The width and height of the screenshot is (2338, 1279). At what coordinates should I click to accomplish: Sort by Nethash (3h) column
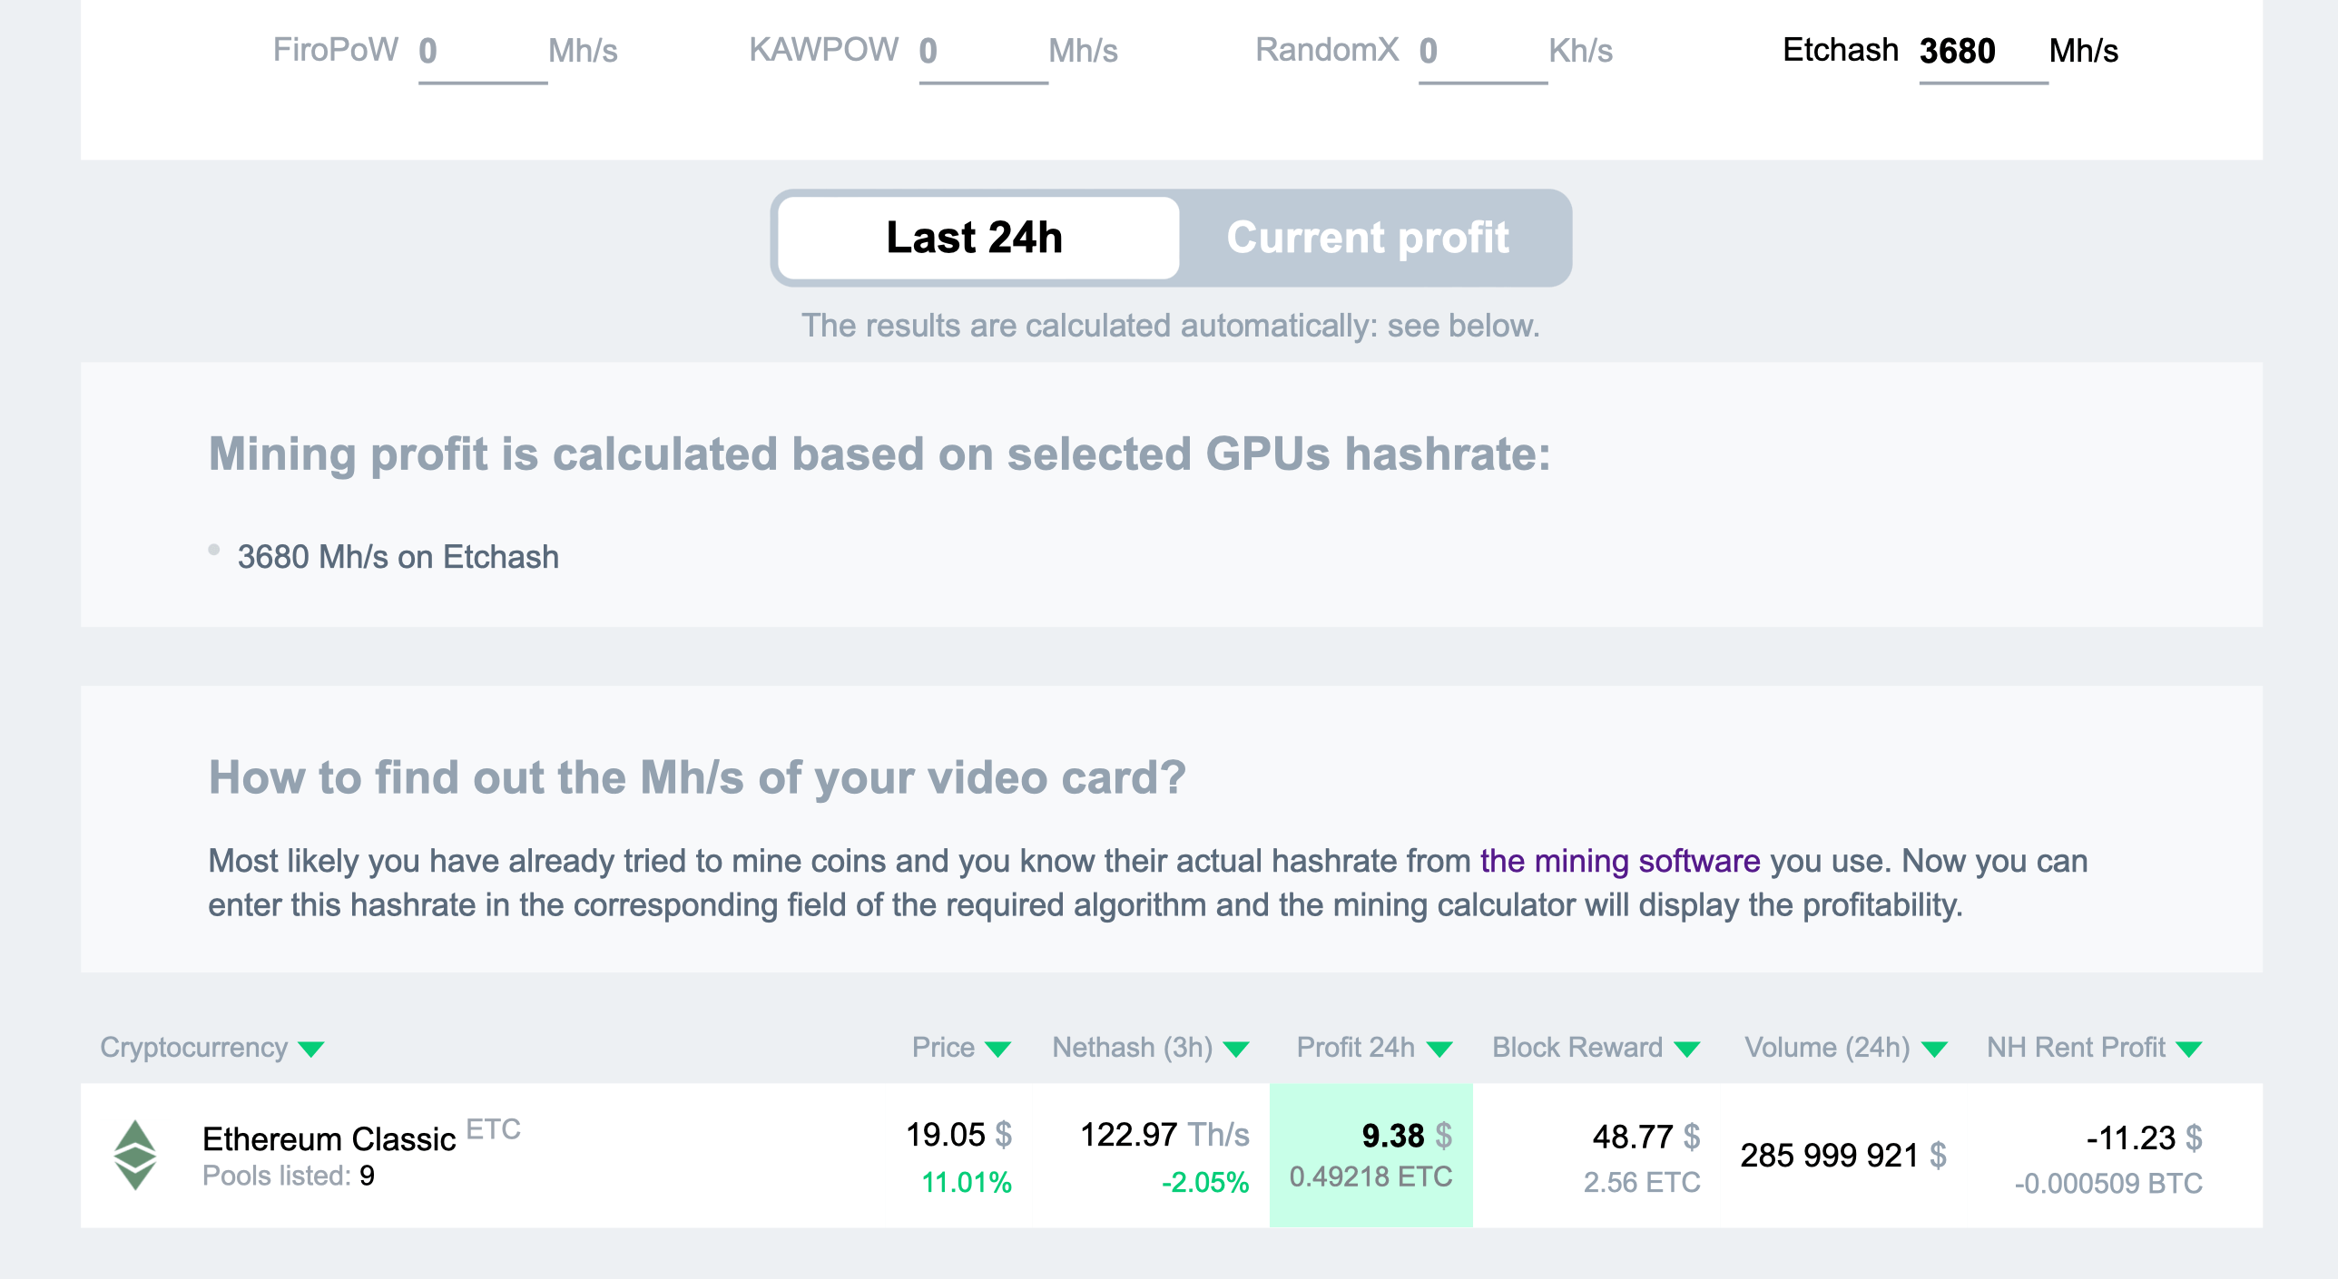(x=1151, y=1048)
